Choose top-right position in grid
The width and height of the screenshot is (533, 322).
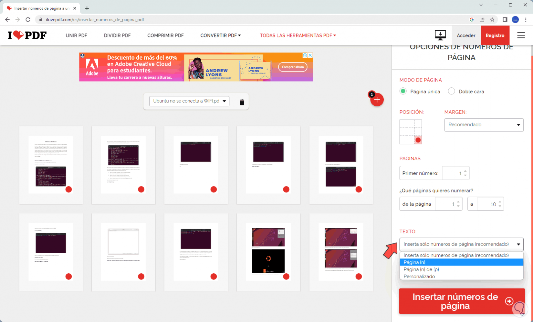[x=418, y=124]
